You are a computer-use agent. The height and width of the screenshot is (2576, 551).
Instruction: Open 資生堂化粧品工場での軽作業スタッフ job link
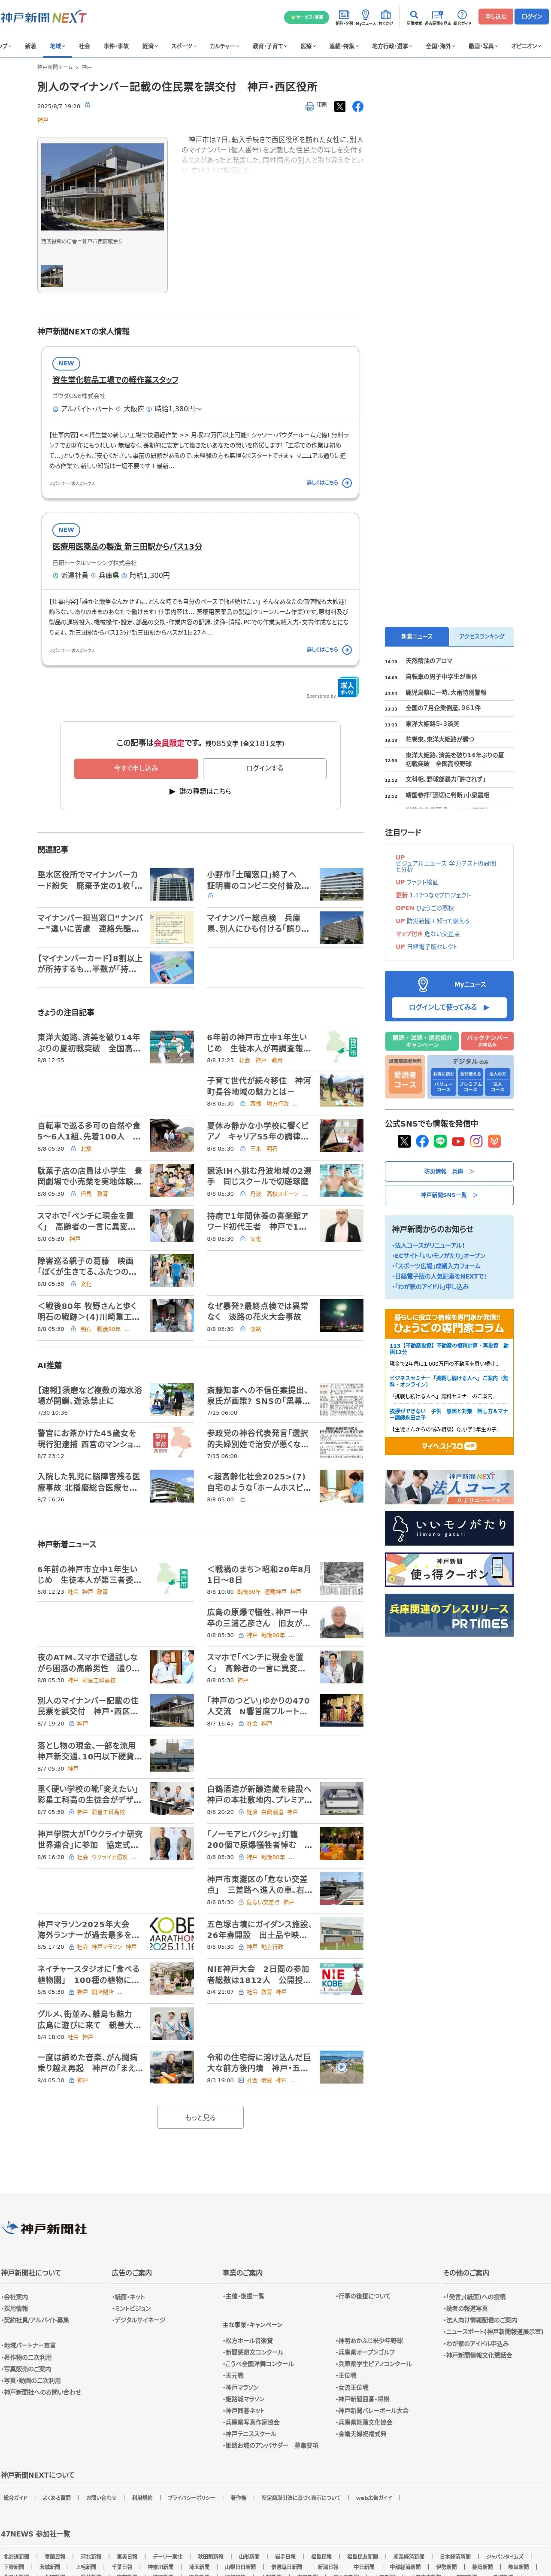coord(116,380)
